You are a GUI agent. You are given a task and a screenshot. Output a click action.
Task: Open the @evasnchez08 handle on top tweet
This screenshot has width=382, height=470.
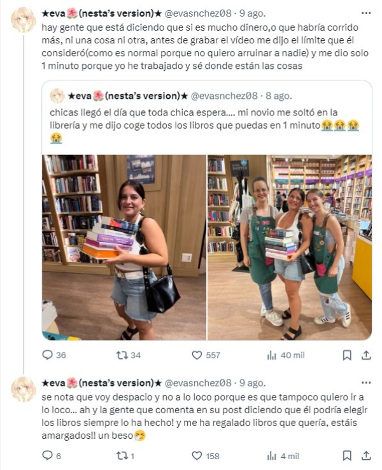tap(198, 13)
